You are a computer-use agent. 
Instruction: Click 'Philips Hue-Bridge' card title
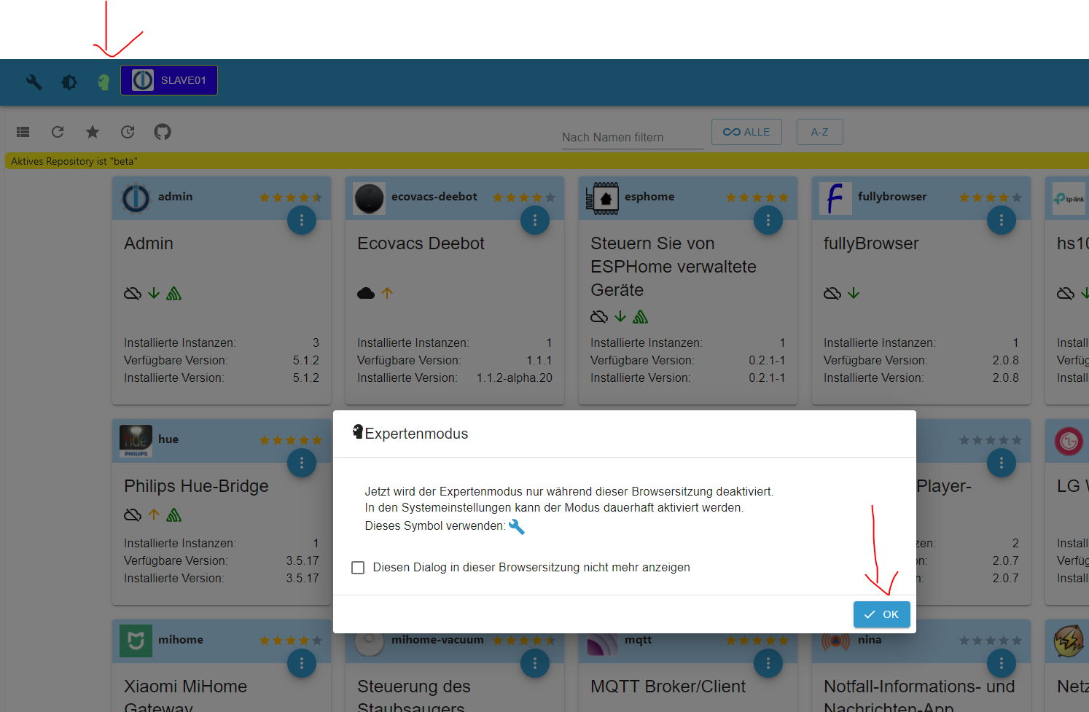pos(196,486)
